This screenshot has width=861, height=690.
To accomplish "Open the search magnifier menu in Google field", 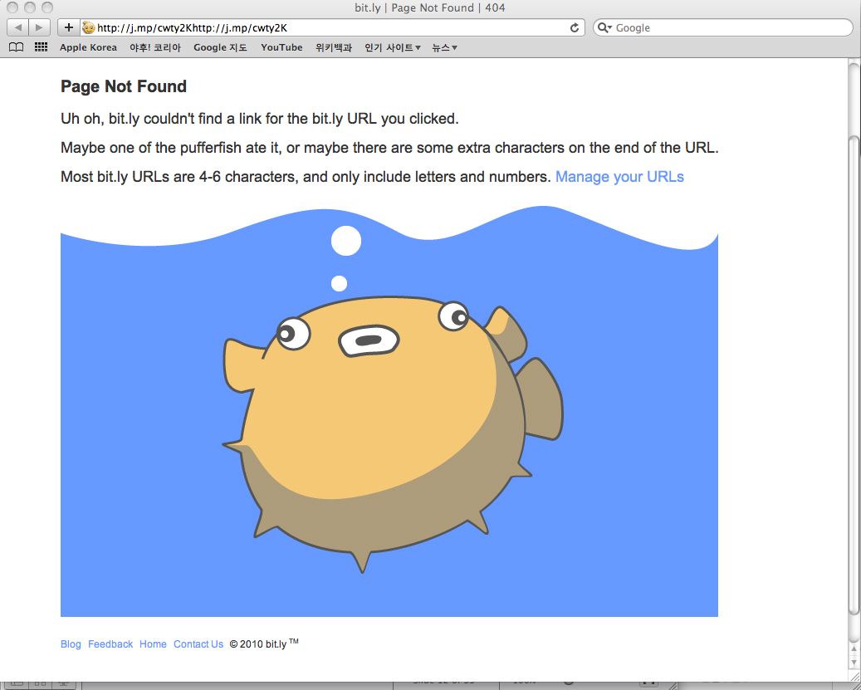I will coord(604,27).
